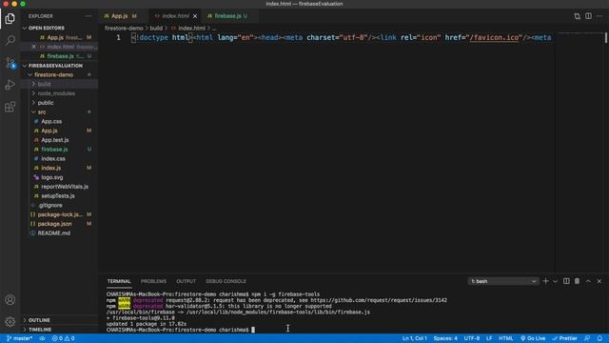The width and height of the screenshot is (609, 343).
Task: Maximize the terminal panel size
Action: click(x=588, y=281)
